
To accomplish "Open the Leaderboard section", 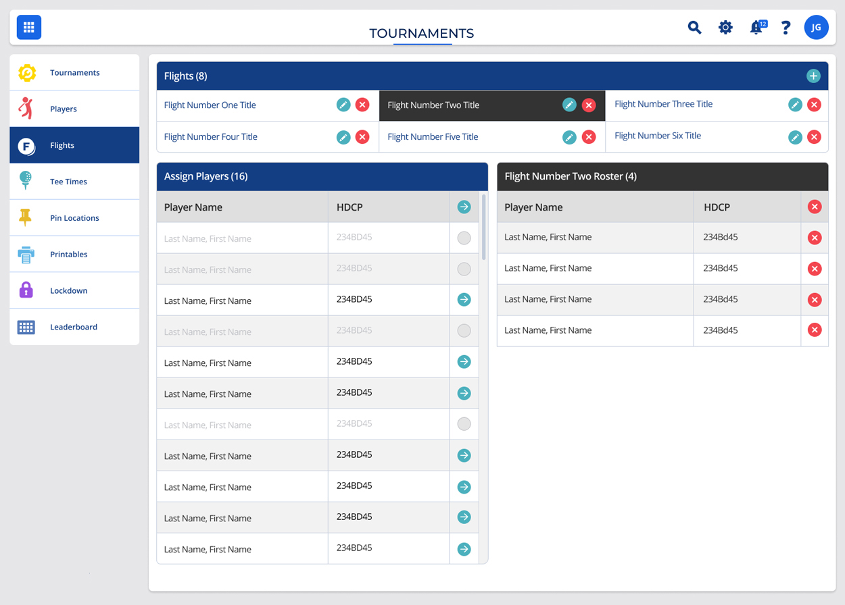I will (x=74, y=327).
